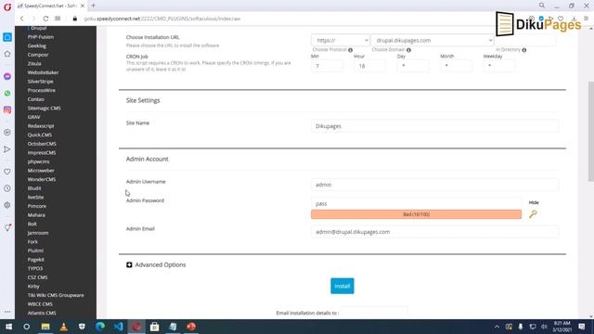Image resolution: width=594 pixels, height=334 pixels.
Task: Open the sidebar settings gear icon
Action: [x=7, y=205]
